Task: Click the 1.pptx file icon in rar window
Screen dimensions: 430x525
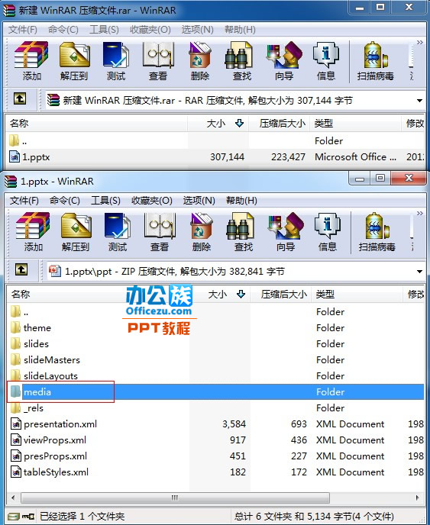Action: click(15, 156)
